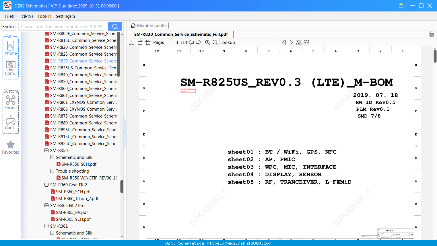Open SM-R350_SCH.pdf
437x246 pixels.
[x=79, y=164]
